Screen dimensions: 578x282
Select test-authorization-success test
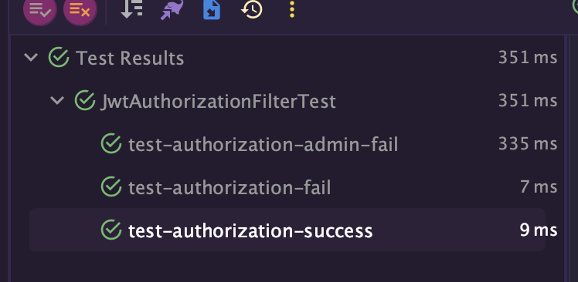287,230
